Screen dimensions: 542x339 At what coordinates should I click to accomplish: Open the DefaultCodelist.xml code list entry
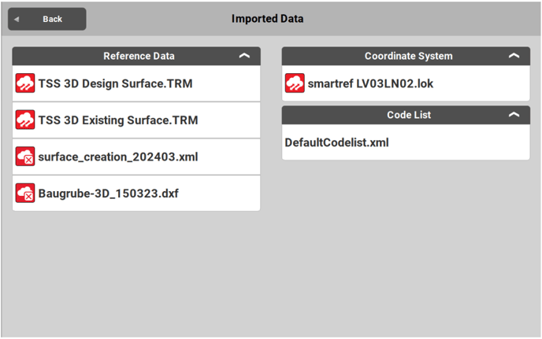(336, 142)
